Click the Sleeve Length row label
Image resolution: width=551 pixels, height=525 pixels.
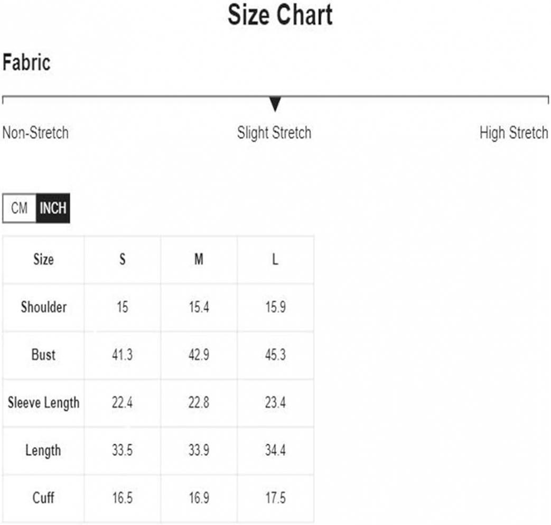[43, 403]
